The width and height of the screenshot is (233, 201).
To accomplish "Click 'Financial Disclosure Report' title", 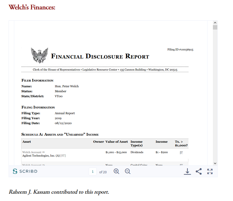I will tap(100, 56).
